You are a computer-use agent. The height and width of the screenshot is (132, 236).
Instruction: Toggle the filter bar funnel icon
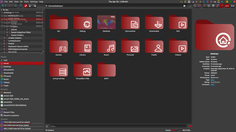(222, 6)
